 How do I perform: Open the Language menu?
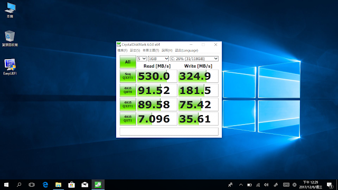pyautogui.click(x=186, y=51)
